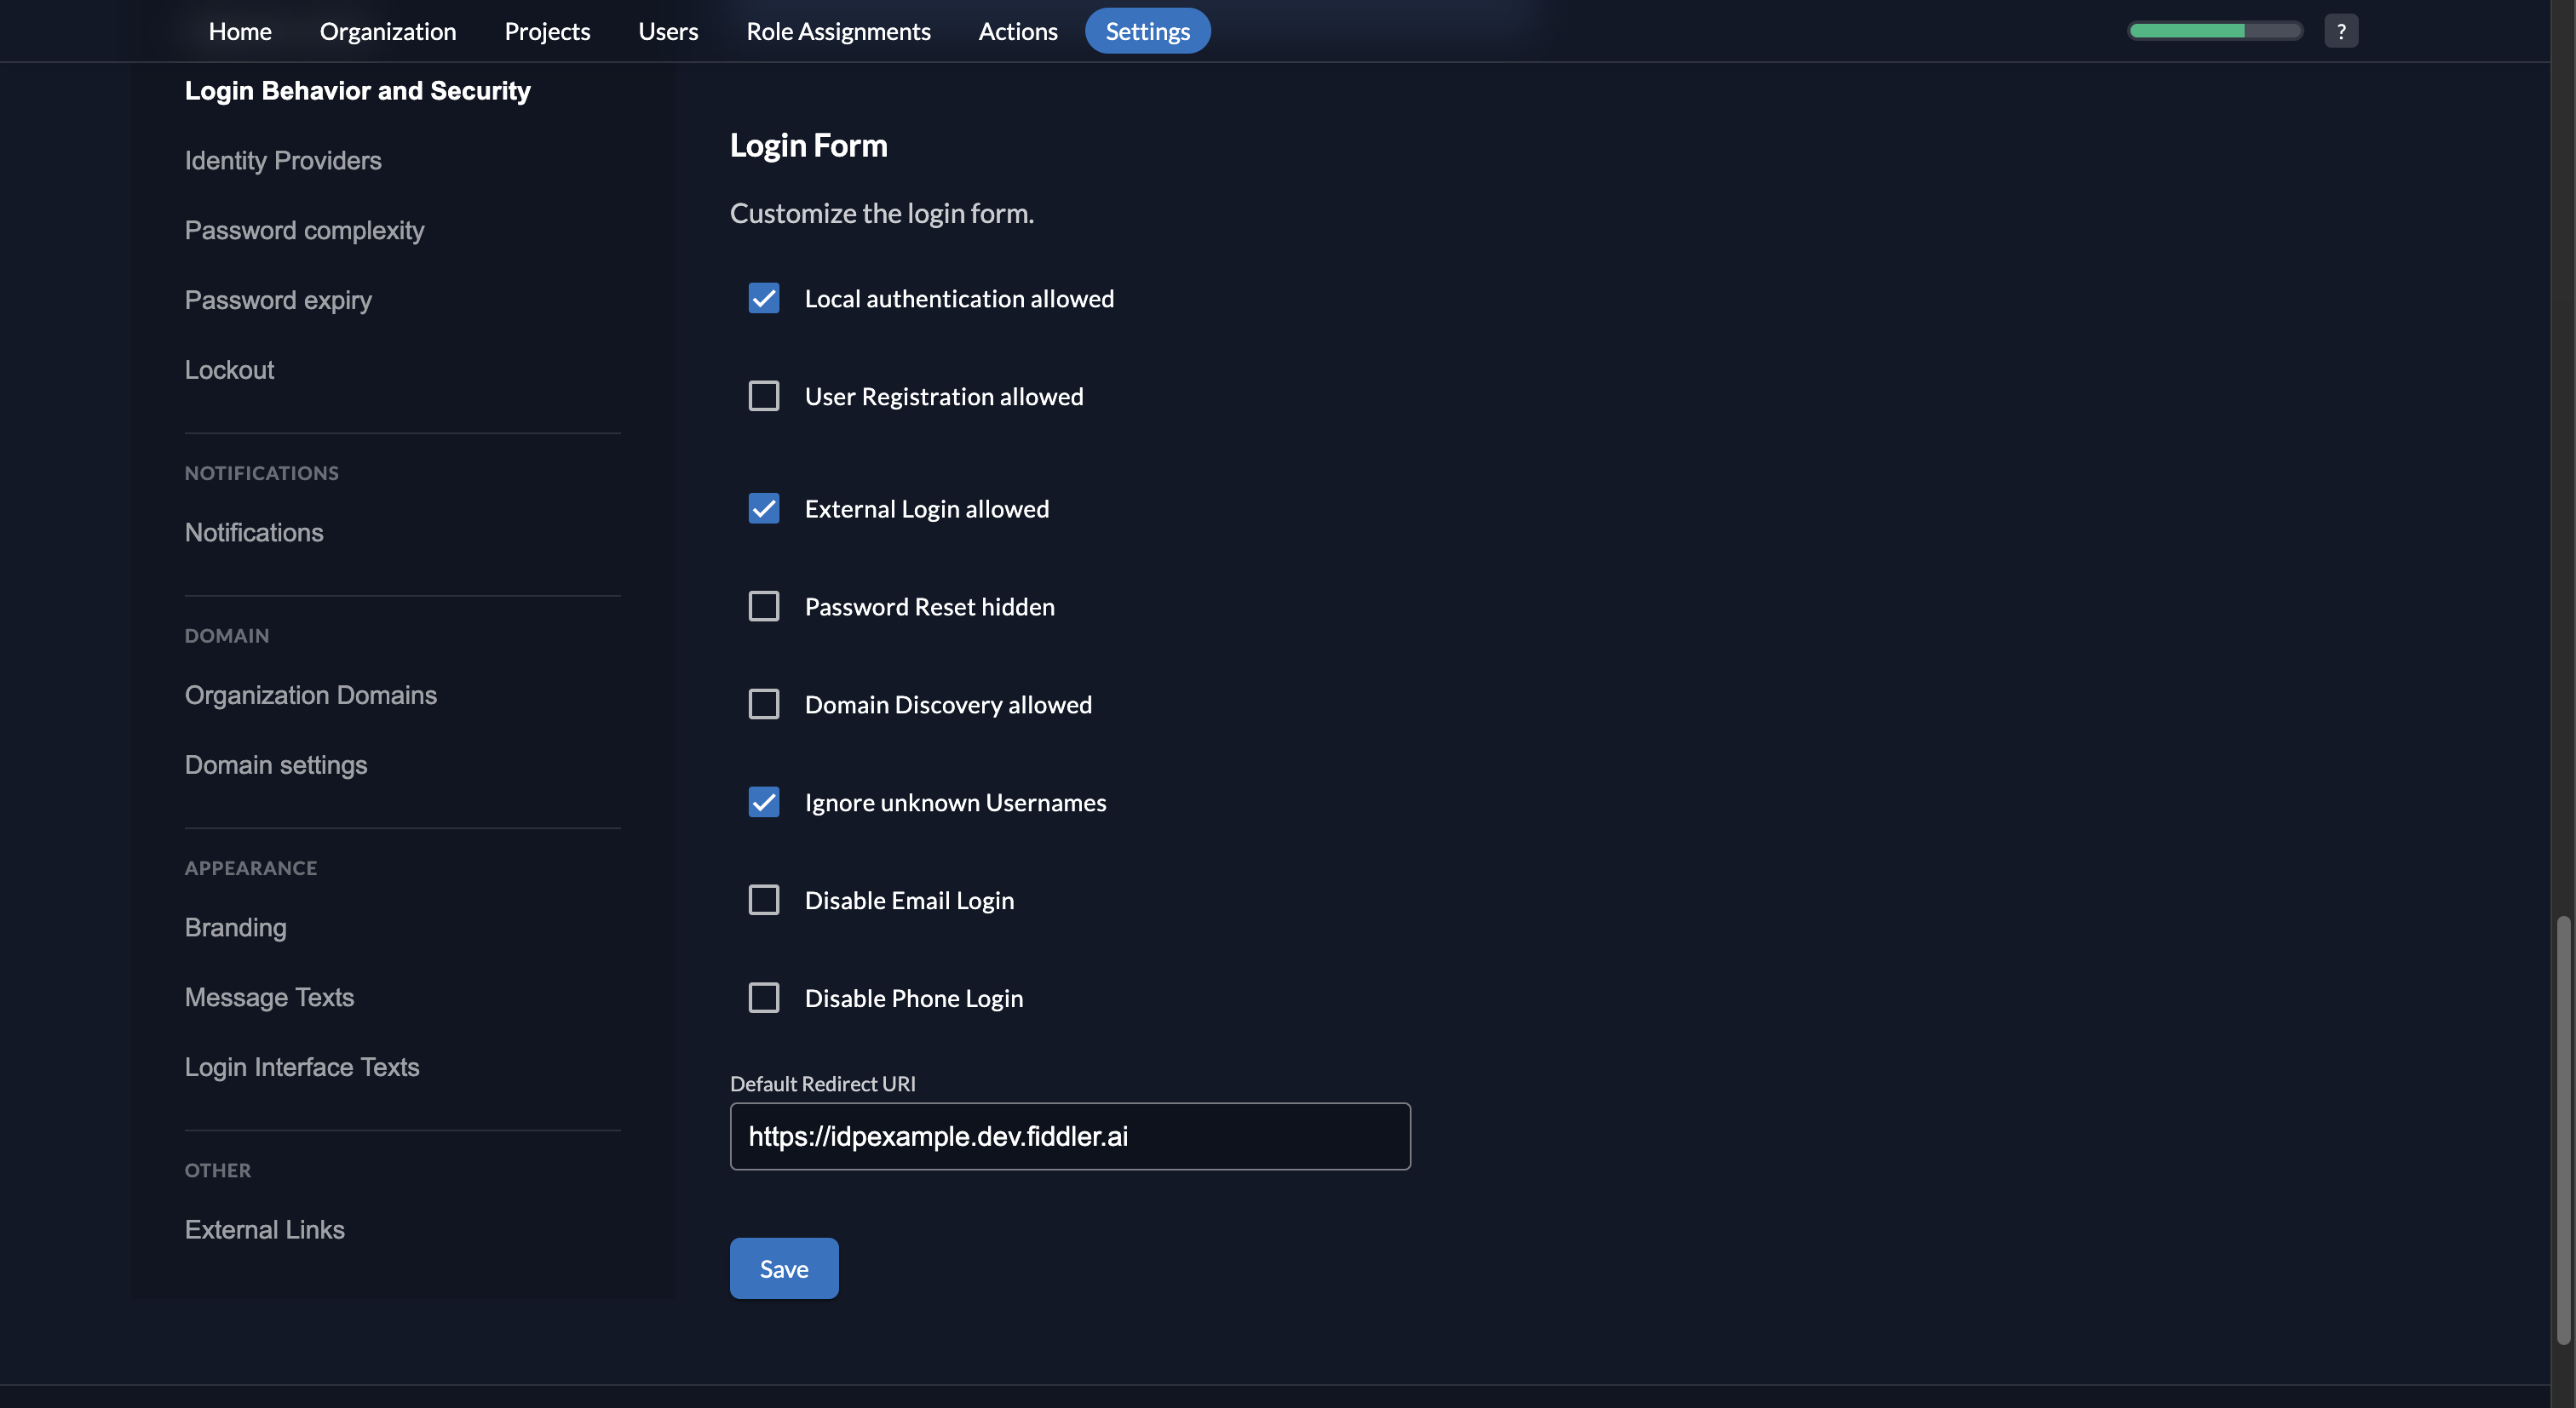Open Message Texts settings
This screenshot has height=1408, width=2576.
point(269,998)
